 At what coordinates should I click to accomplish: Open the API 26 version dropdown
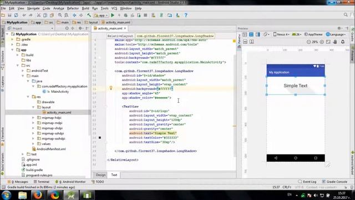tap(297, 34)
